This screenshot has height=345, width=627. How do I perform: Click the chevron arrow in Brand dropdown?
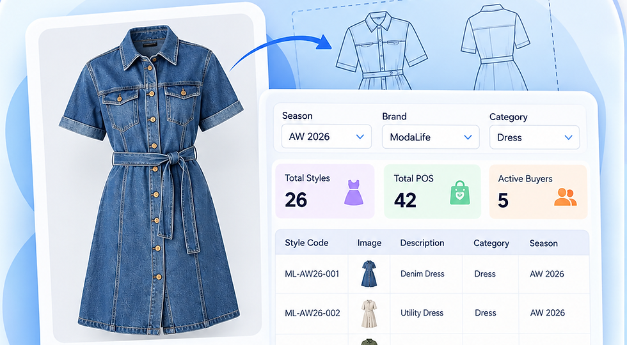coord(468,137)
